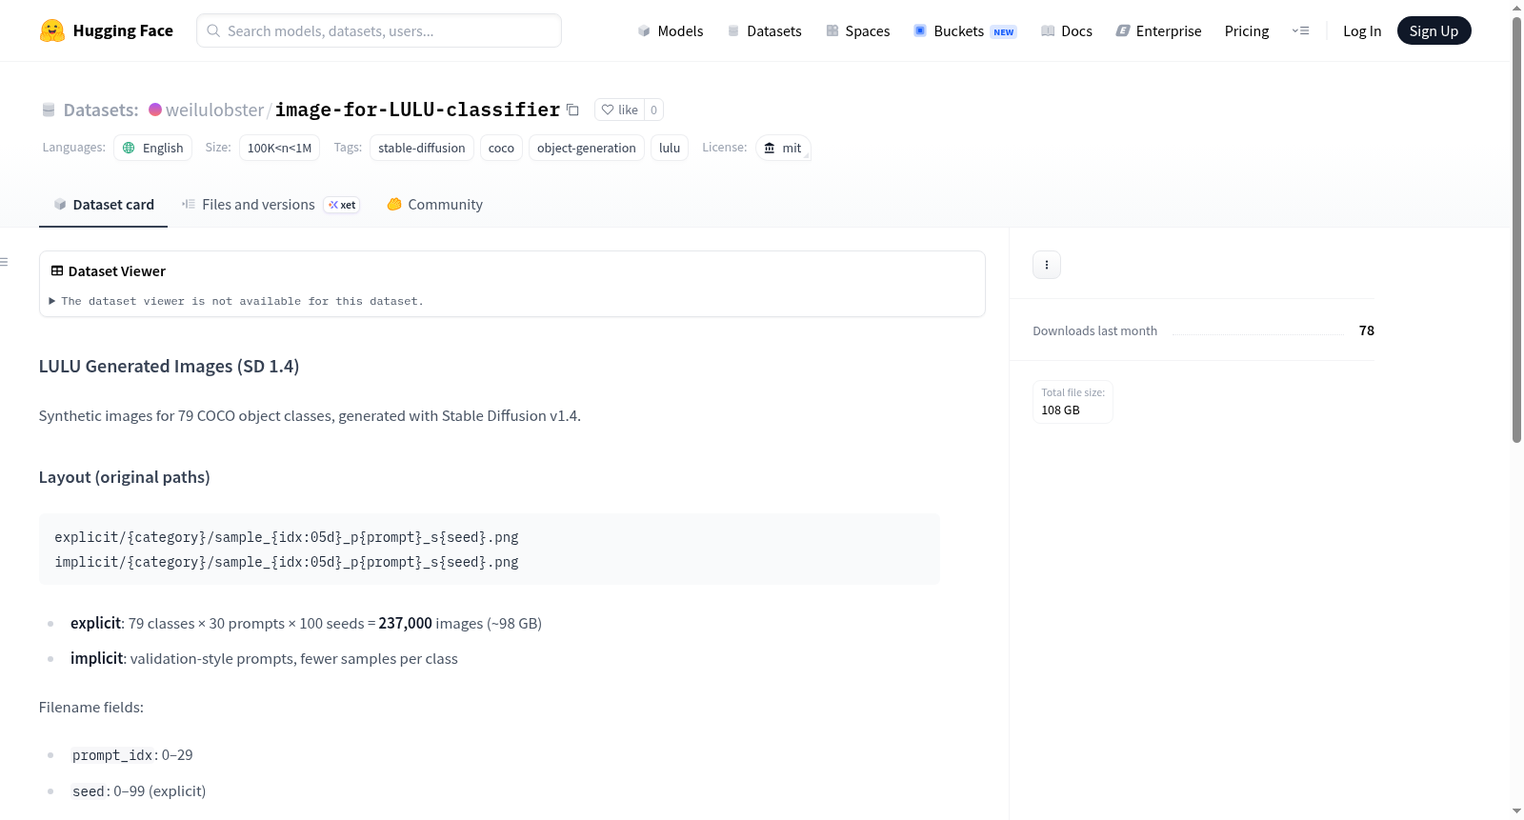Switch to Files and versions tab
Viewport: 1524px width, 820px height.
[271, 205]
